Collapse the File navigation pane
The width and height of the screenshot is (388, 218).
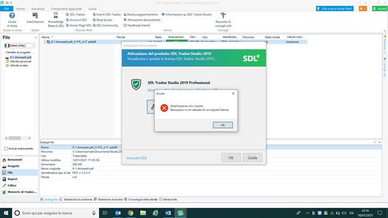[x=36, y=37]
